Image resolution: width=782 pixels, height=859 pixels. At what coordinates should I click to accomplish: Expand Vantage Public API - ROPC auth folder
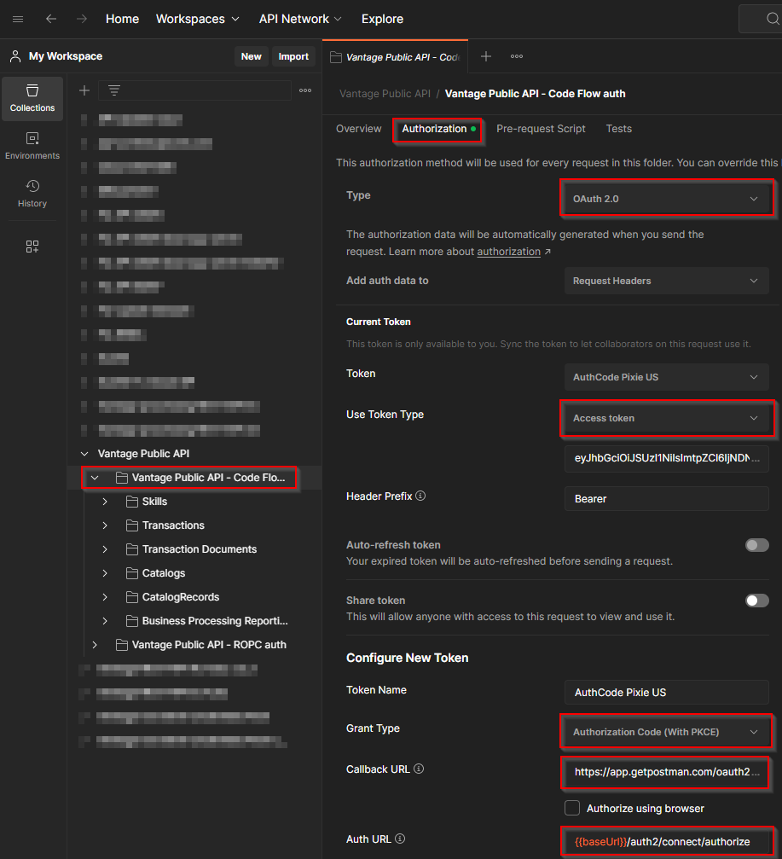click(95, 645)
